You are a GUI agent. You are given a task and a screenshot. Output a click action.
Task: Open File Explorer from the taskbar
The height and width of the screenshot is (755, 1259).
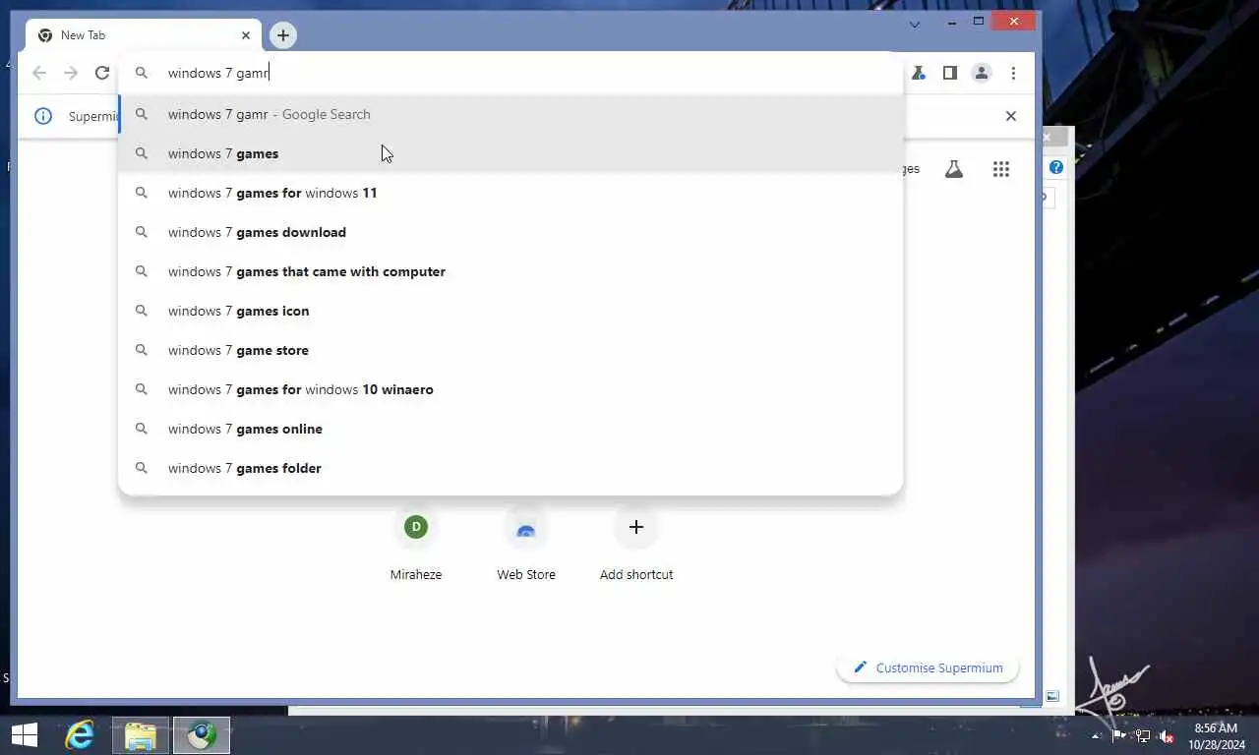[x=141, y=735]
